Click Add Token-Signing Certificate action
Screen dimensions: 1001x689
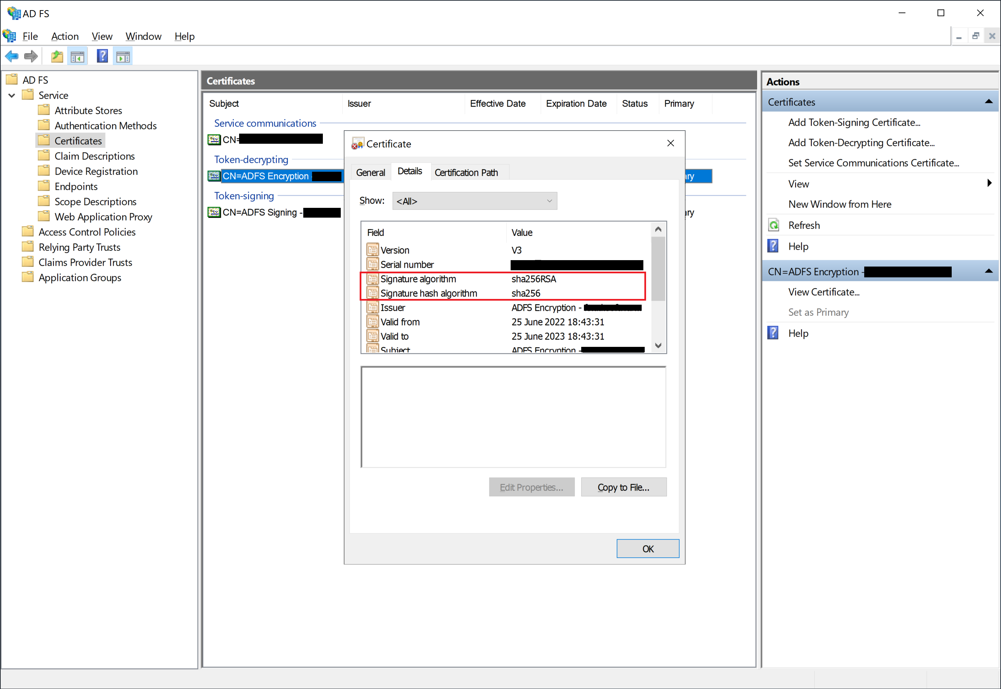point(854,122)
